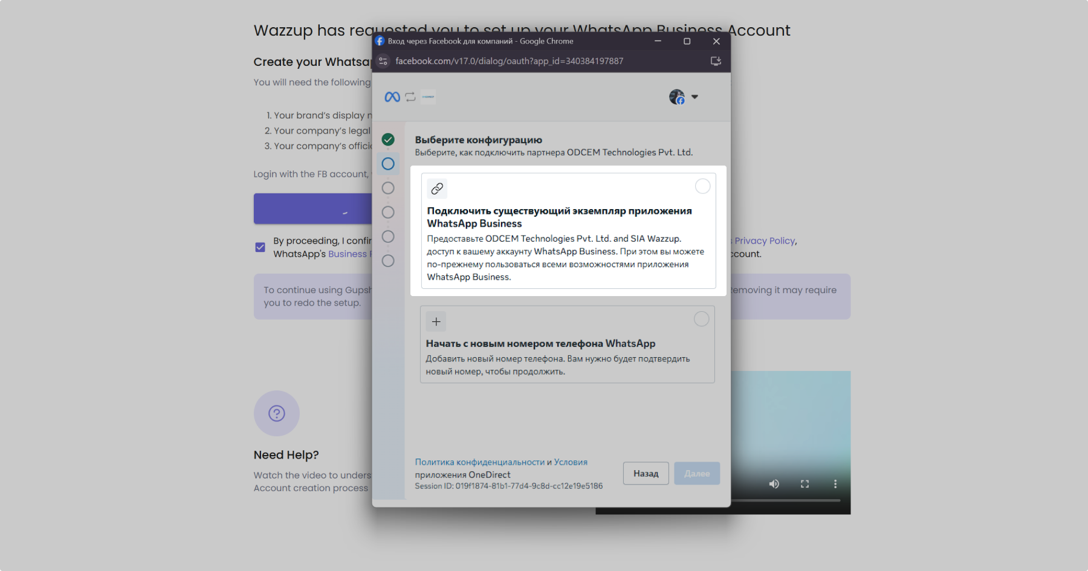
Task: Open the video more options menu
Action: (835, 484)
